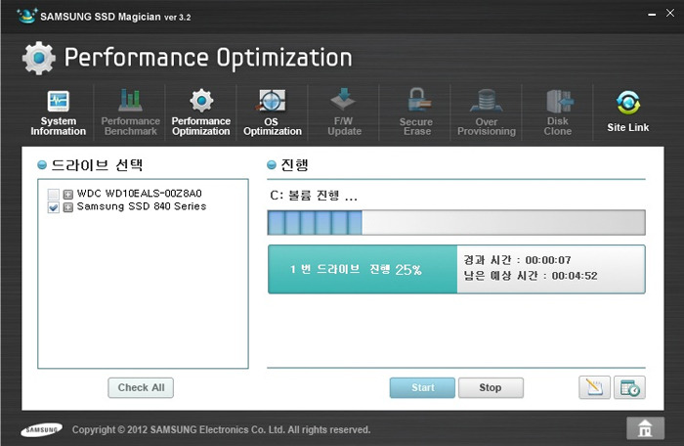Click the 드라이브 선택 heading
684x446 pixels.
tap(97, 165)
